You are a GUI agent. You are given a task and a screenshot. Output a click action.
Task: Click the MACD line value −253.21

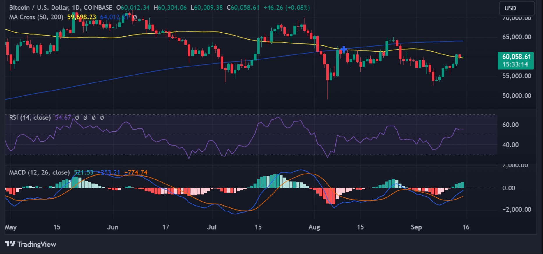click(109, 172)
